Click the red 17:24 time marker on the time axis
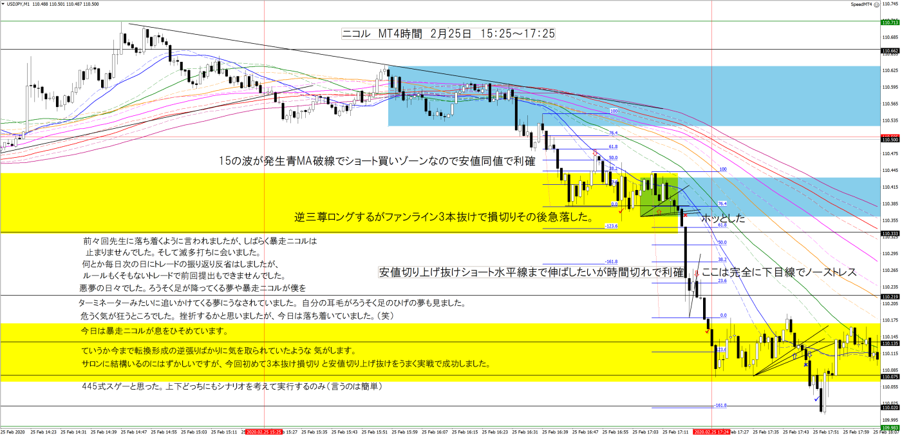The height and width of the screenshot is (436, 902). (x=711, y=431)
